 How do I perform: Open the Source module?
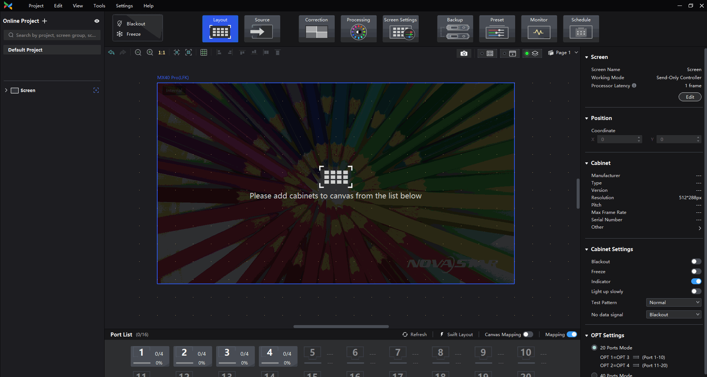coord(262,29)
